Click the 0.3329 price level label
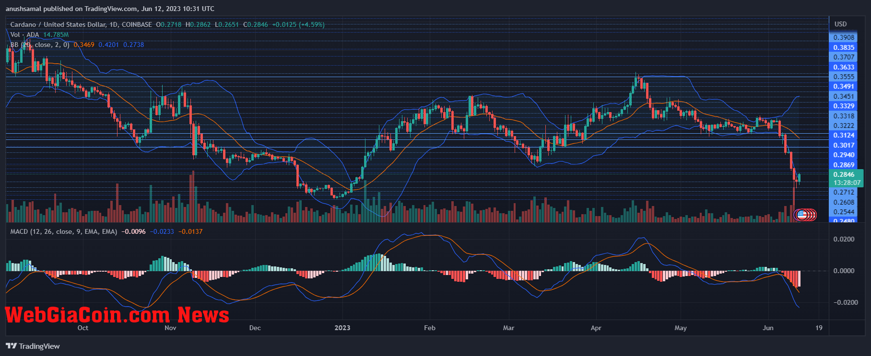This screenshot has height=356, width=871. [x=844, y=106]
